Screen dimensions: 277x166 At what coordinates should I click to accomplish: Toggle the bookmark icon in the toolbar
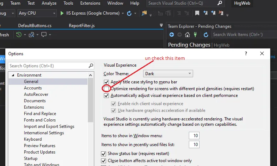click(x=197, y=13)
